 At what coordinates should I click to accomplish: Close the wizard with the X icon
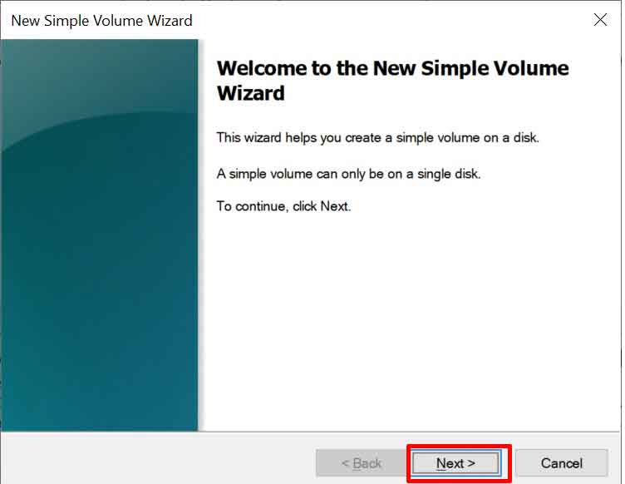[x=600, y=19]
